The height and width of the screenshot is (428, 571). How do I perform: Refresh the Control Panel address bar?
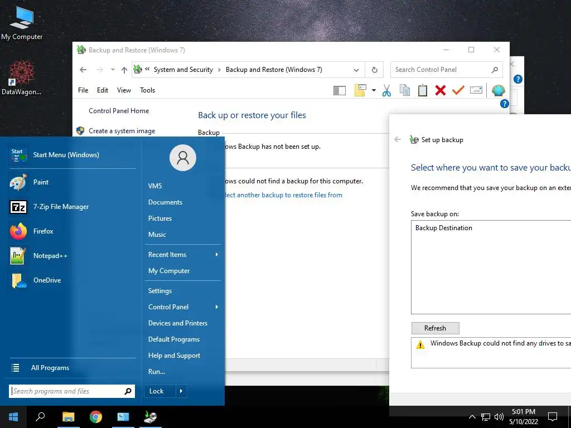point(374,70)
